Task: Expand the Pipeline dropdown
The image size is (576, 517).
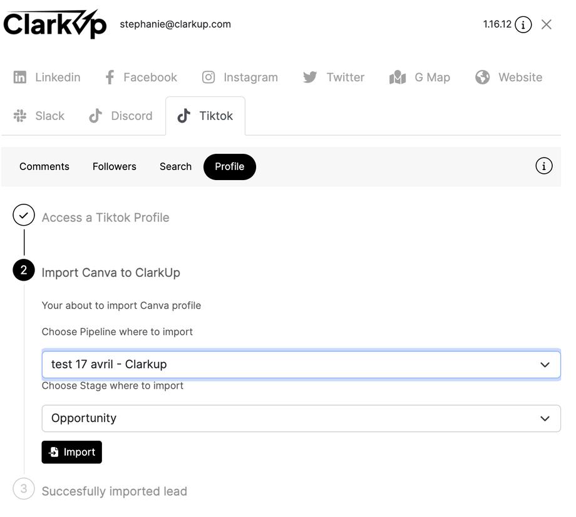Action: click(x=301, y=364)
